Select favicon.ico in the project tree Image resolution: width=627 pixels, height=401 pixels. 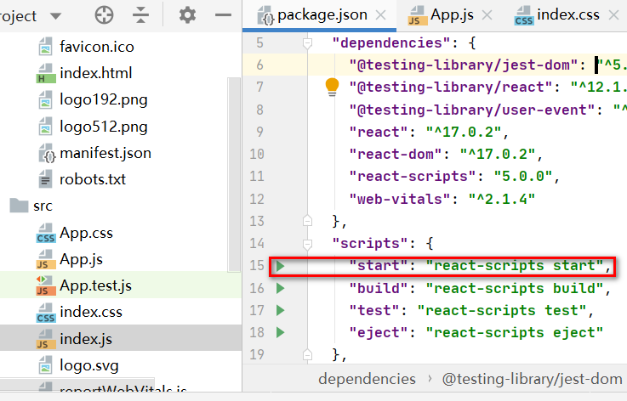pyautogui.click(x=97, y=47)
